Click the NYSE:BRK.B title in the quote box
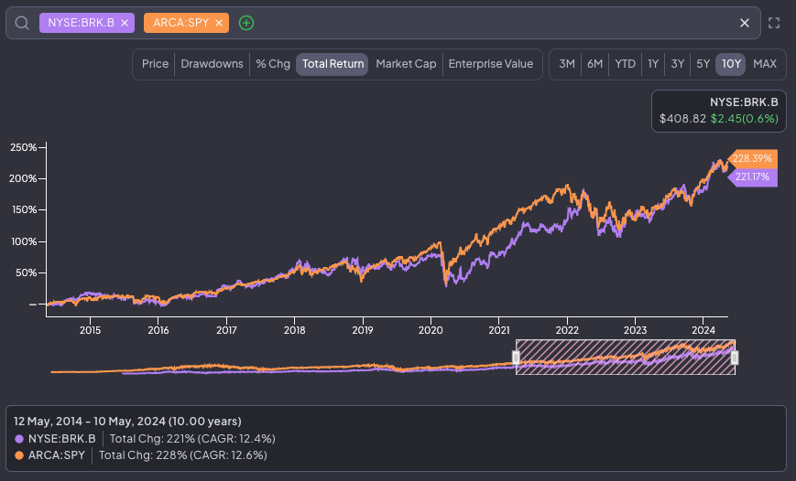Viewport: 796px width, 481px height. tap(744, 102)
